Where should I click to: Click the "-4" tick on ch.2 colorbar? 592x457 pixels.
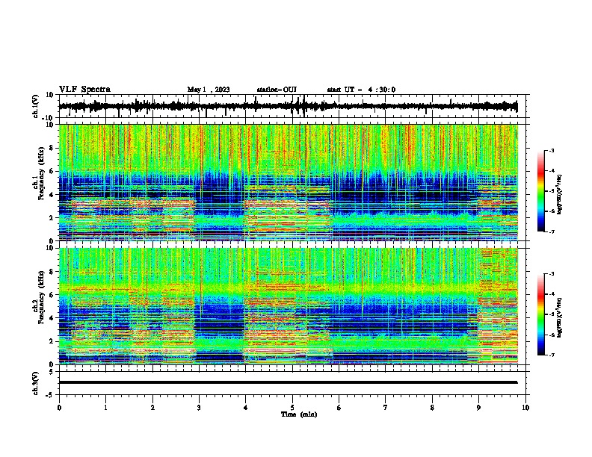pos(551,294)
